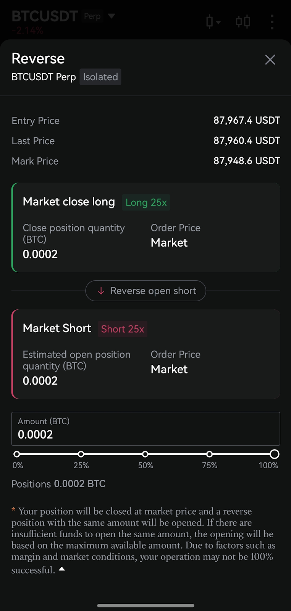Focus the Amount (BTC) input field
This screenshot has width=291, height=611.
click(x=145, y=429)
